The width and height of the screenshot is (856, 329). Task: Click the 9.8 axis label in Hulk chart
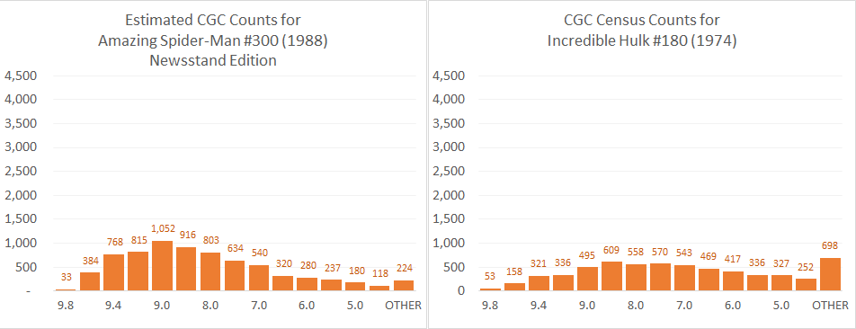490,306
